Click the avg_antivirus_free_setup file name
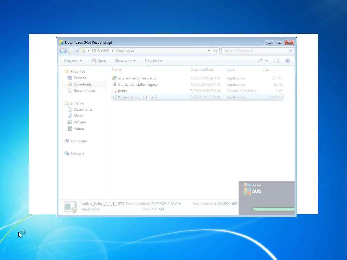The image size is (347, 260). click(x=137, y=78)
